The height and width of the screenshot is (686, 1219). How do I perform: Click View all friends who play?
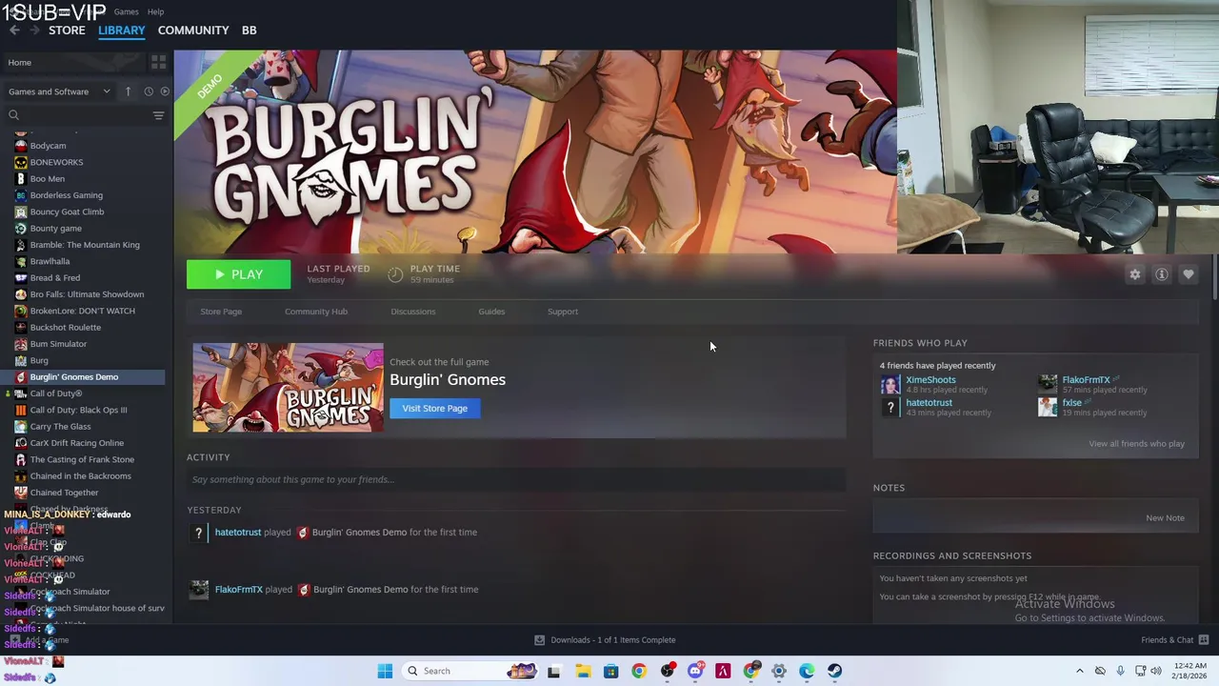coord(1136,444)
